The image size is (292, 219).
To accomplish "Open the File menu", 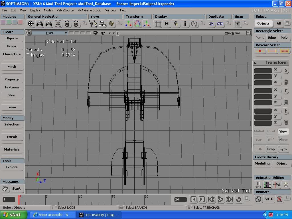I will tap(5, 10).
